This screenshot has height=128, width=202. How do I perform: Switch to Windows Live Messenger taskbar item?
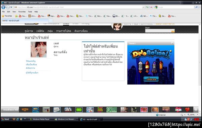[x=65, y=119]
